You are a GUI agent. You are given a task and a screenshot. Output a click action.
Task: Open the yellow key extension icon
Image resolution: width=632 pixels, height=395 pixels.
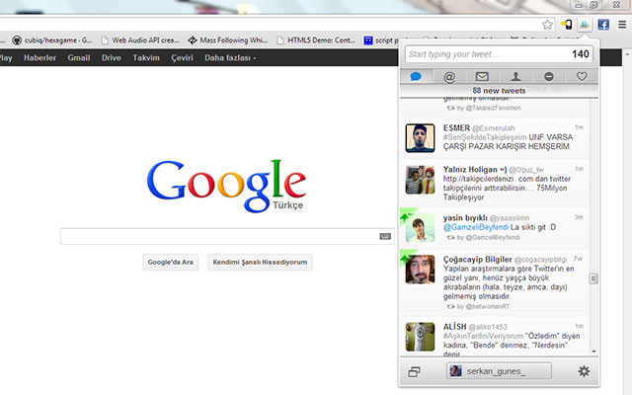click(x=566, y=25)
